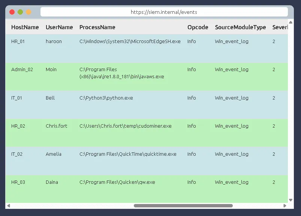The height and width of the screenshot is (216, 301).
Task: Click the cudominer.exe process path
Action: click(125, 126)
